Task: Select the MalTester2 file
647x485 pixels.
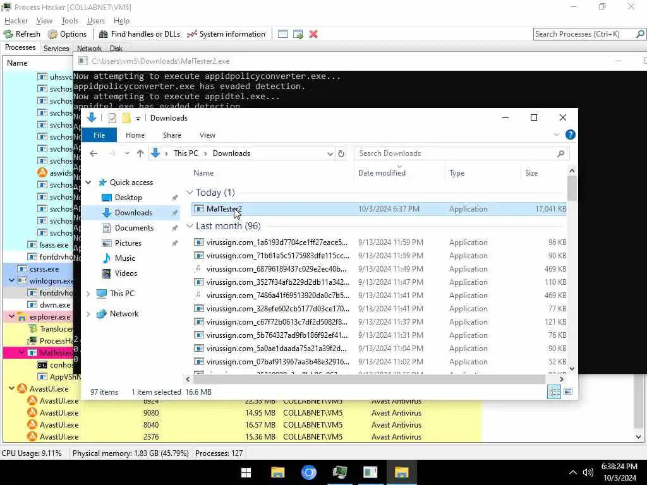Action: 379,209
